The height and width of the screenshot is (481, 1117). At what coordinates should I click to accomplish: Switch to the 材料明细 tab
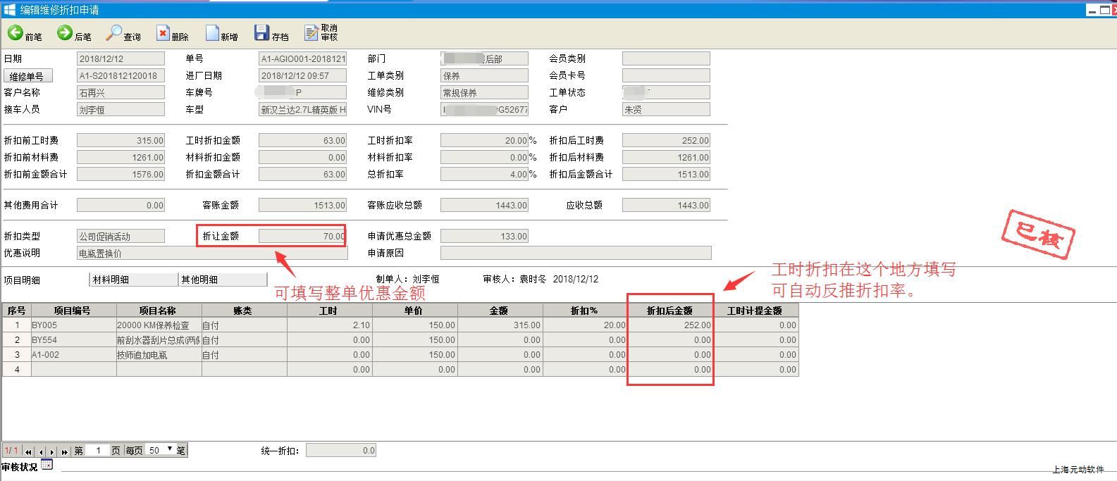(133, 280)
